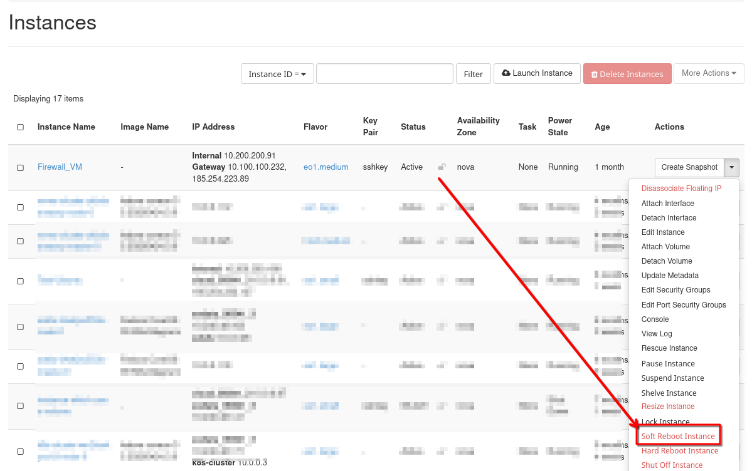The image size is (752, 471).
Task: Choose Resize Instance from the menu
Action: [x=667, y=407]
